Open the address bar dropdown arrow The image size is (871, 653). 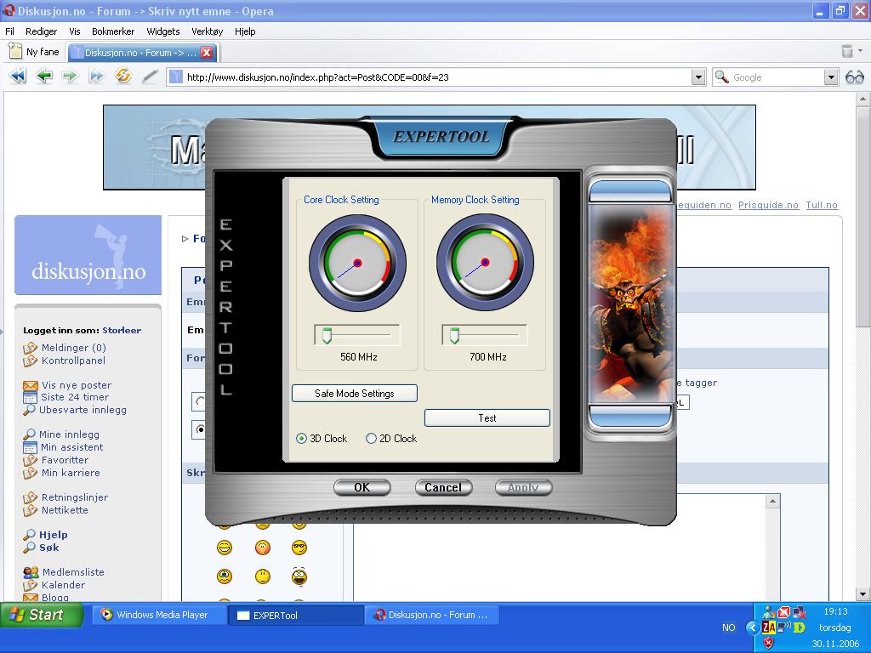[x=699, y=77]
